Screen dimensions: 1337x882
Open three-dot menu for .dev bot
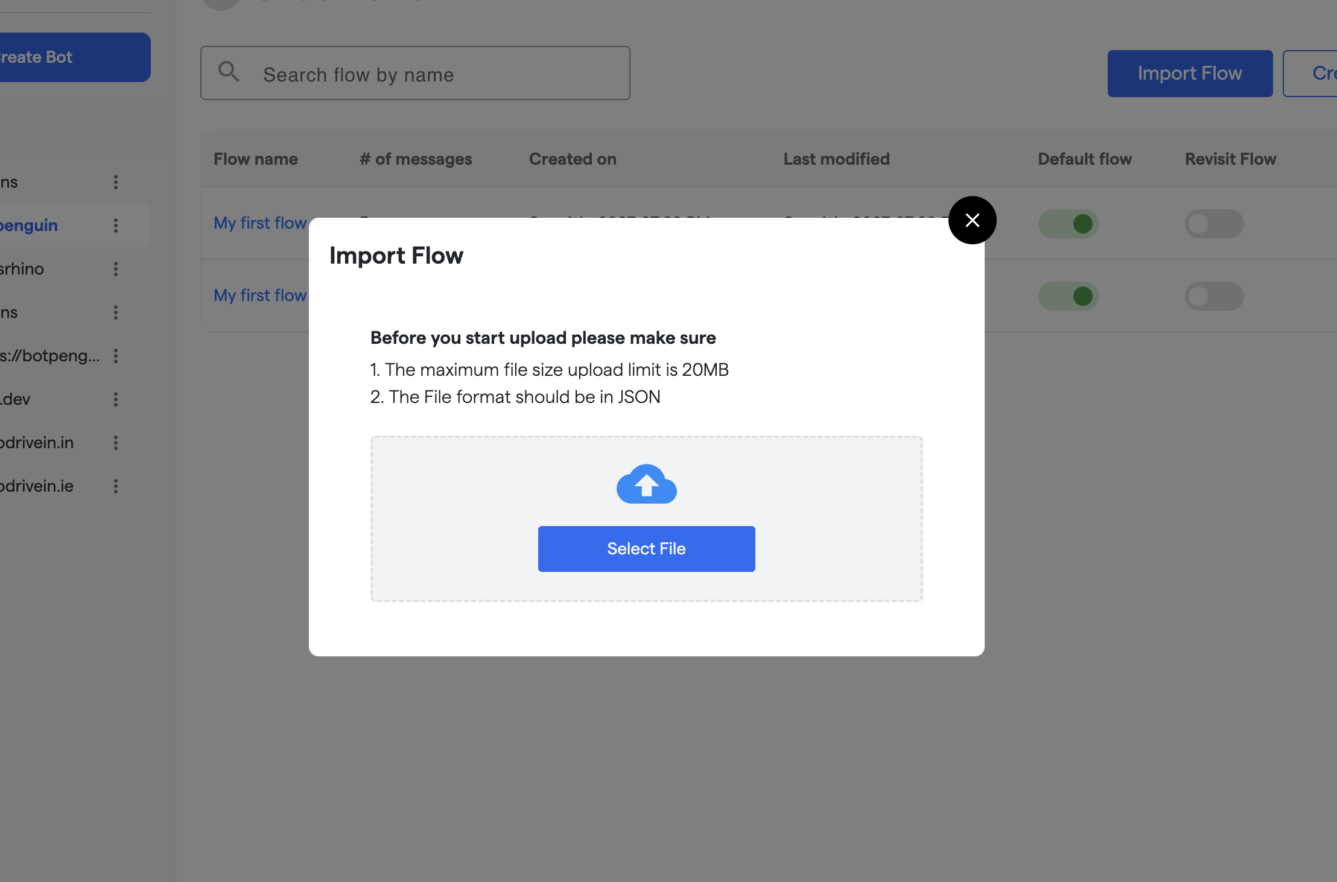tap(116, 399)
